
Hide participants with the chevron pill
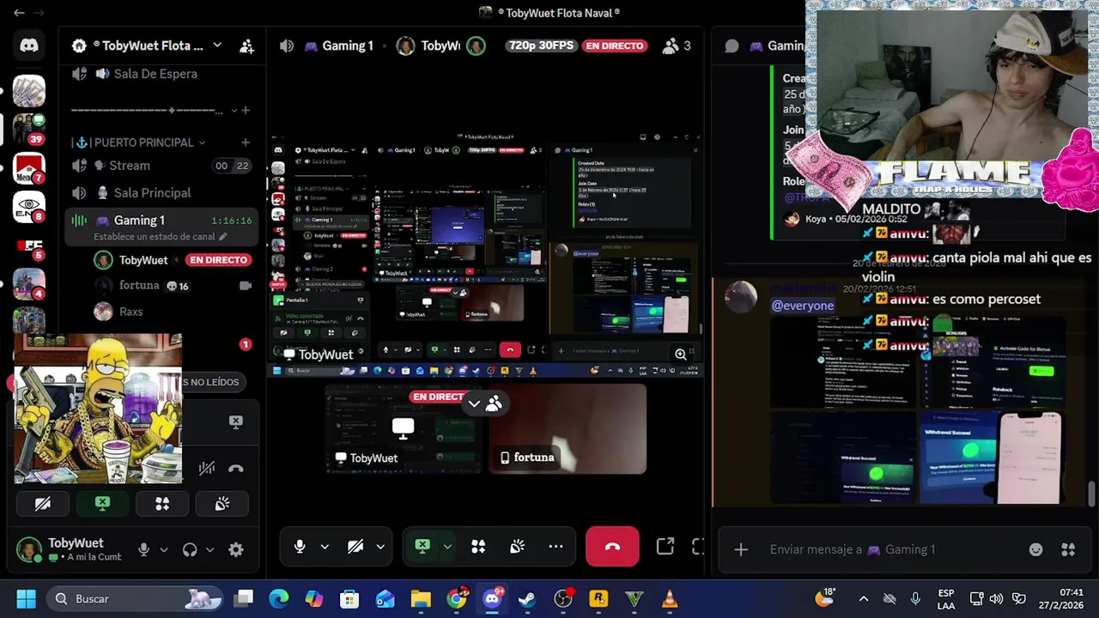[483, 403]
